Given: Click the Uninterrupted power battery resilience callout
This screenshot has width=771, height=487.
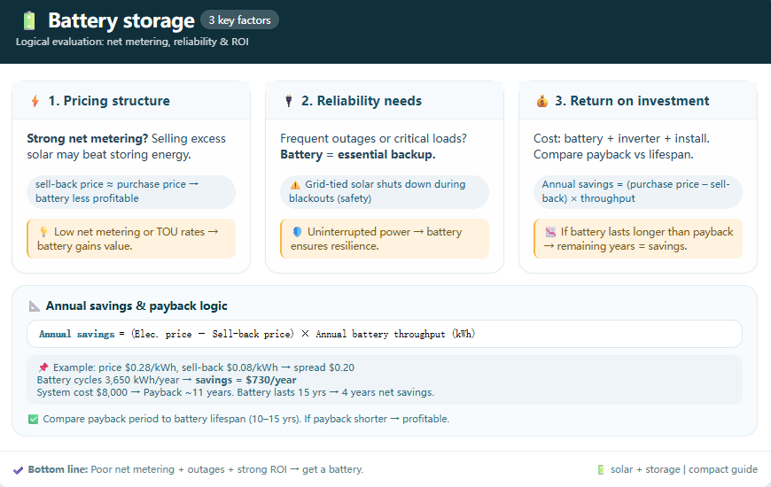Looking at the screenshot, I should click(x=385, y=239).
